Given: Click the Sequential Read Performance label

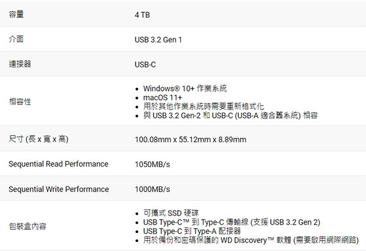Looking at the screenshot, I should [58, 164].
